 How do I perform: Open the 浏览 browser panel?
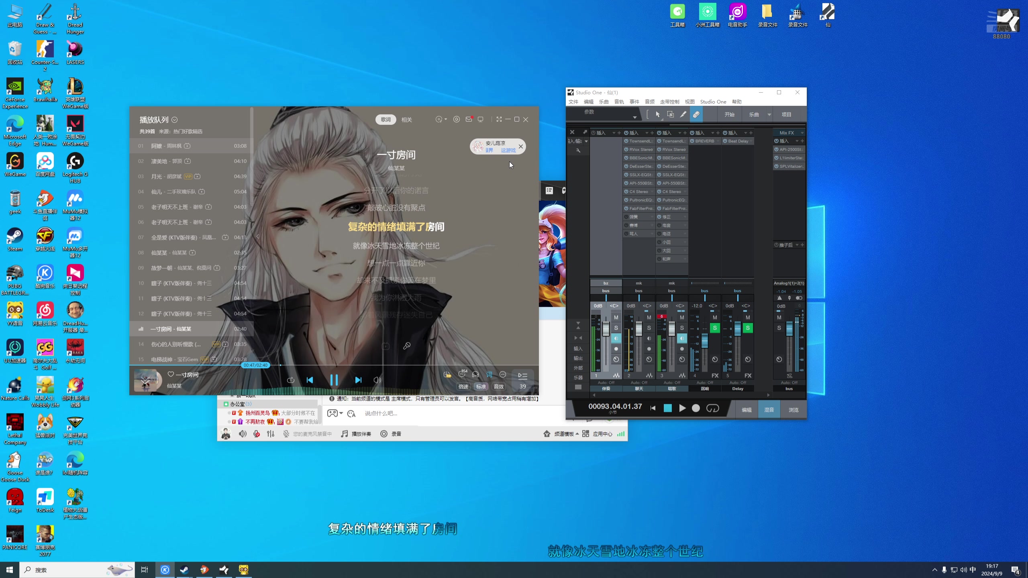793,410
